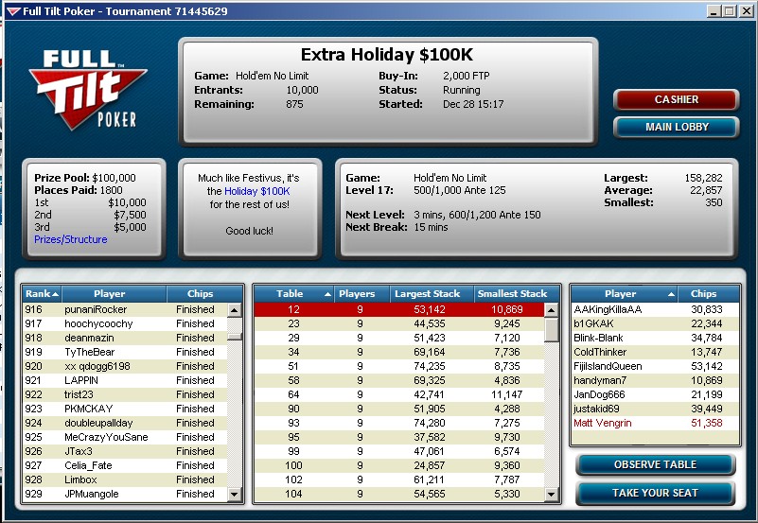Click Take Your Seat button
758x523 pixels.
click(x=655, y=493)
